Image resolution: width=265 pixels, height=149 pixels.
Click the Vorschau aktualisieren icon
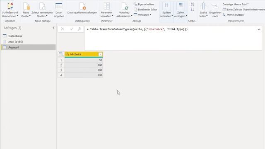click(125, 6)
